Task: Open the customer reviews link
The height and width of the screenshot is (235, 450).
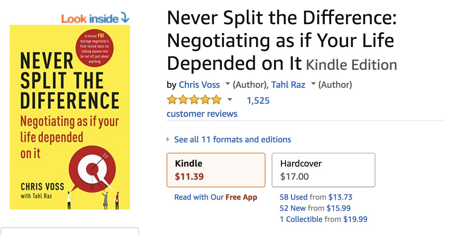Action: [x=202, y=114]
